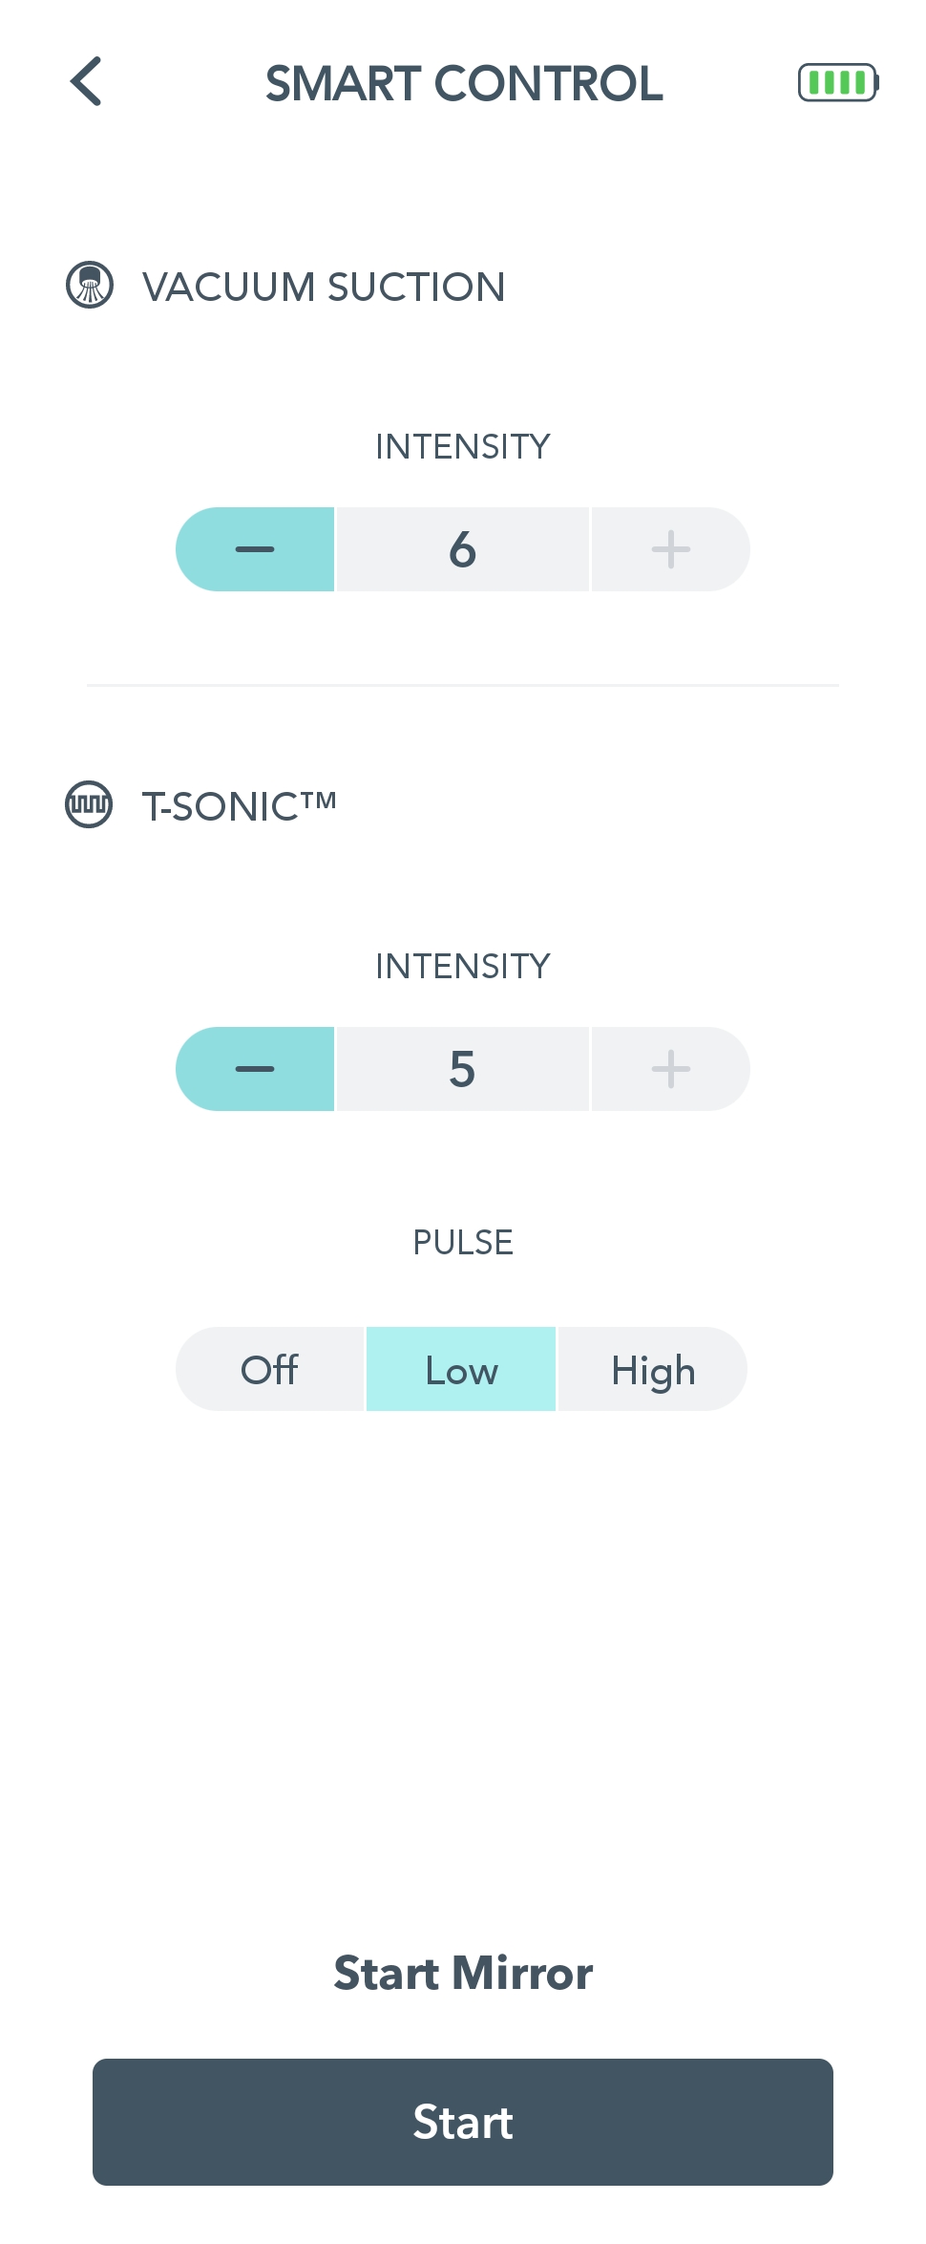Tap the SMART CONTROL title
The image size is (926, 2244).
[464, 83]
